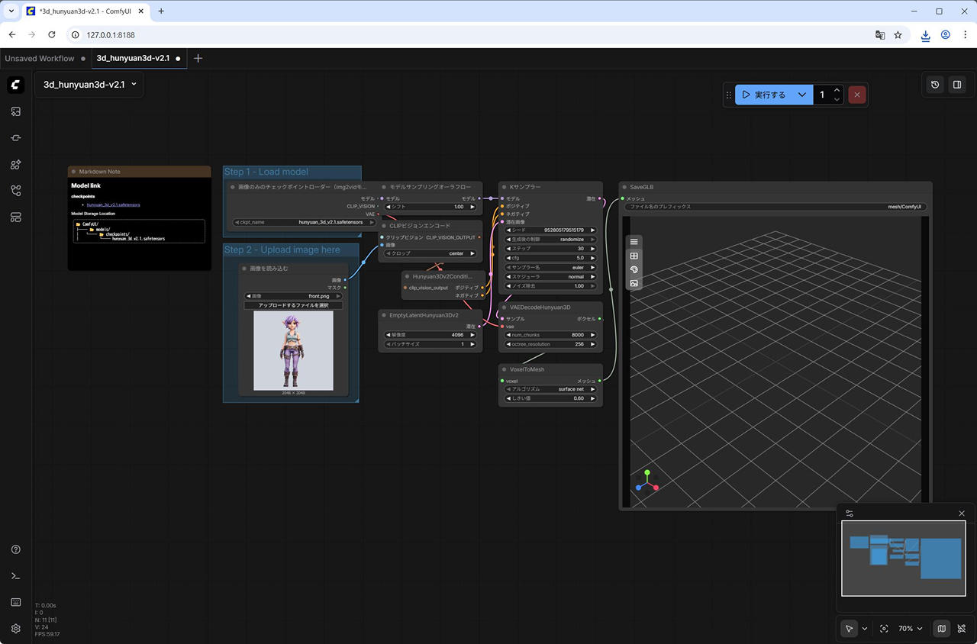Open the queue history panel icon
The width and height of the screenshot is (977, 644).
click(x=935, y=85)
